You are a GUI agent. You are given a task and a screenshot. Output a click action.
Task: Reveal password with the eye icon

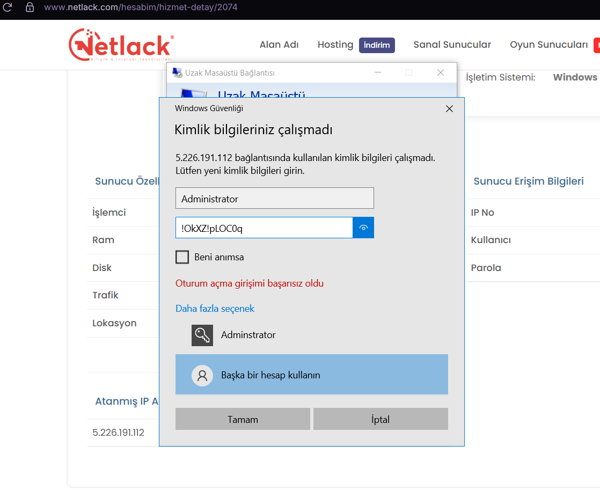pos(363,228)
